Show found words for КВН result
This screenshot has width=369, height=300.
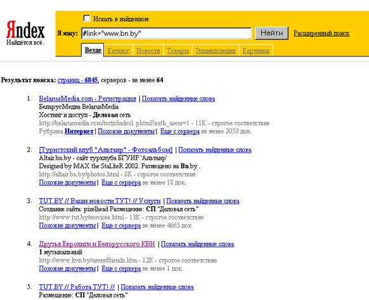197,244
